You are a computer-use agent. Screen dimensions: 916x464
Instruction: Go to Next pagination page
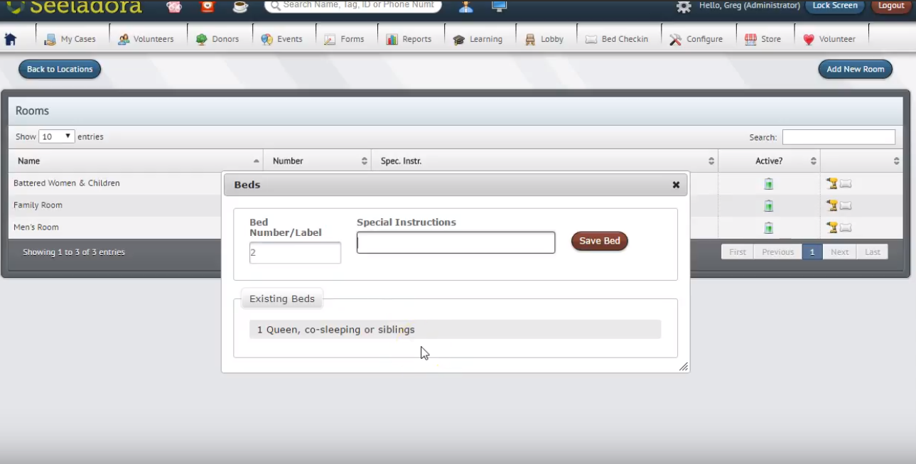point(839,252)
